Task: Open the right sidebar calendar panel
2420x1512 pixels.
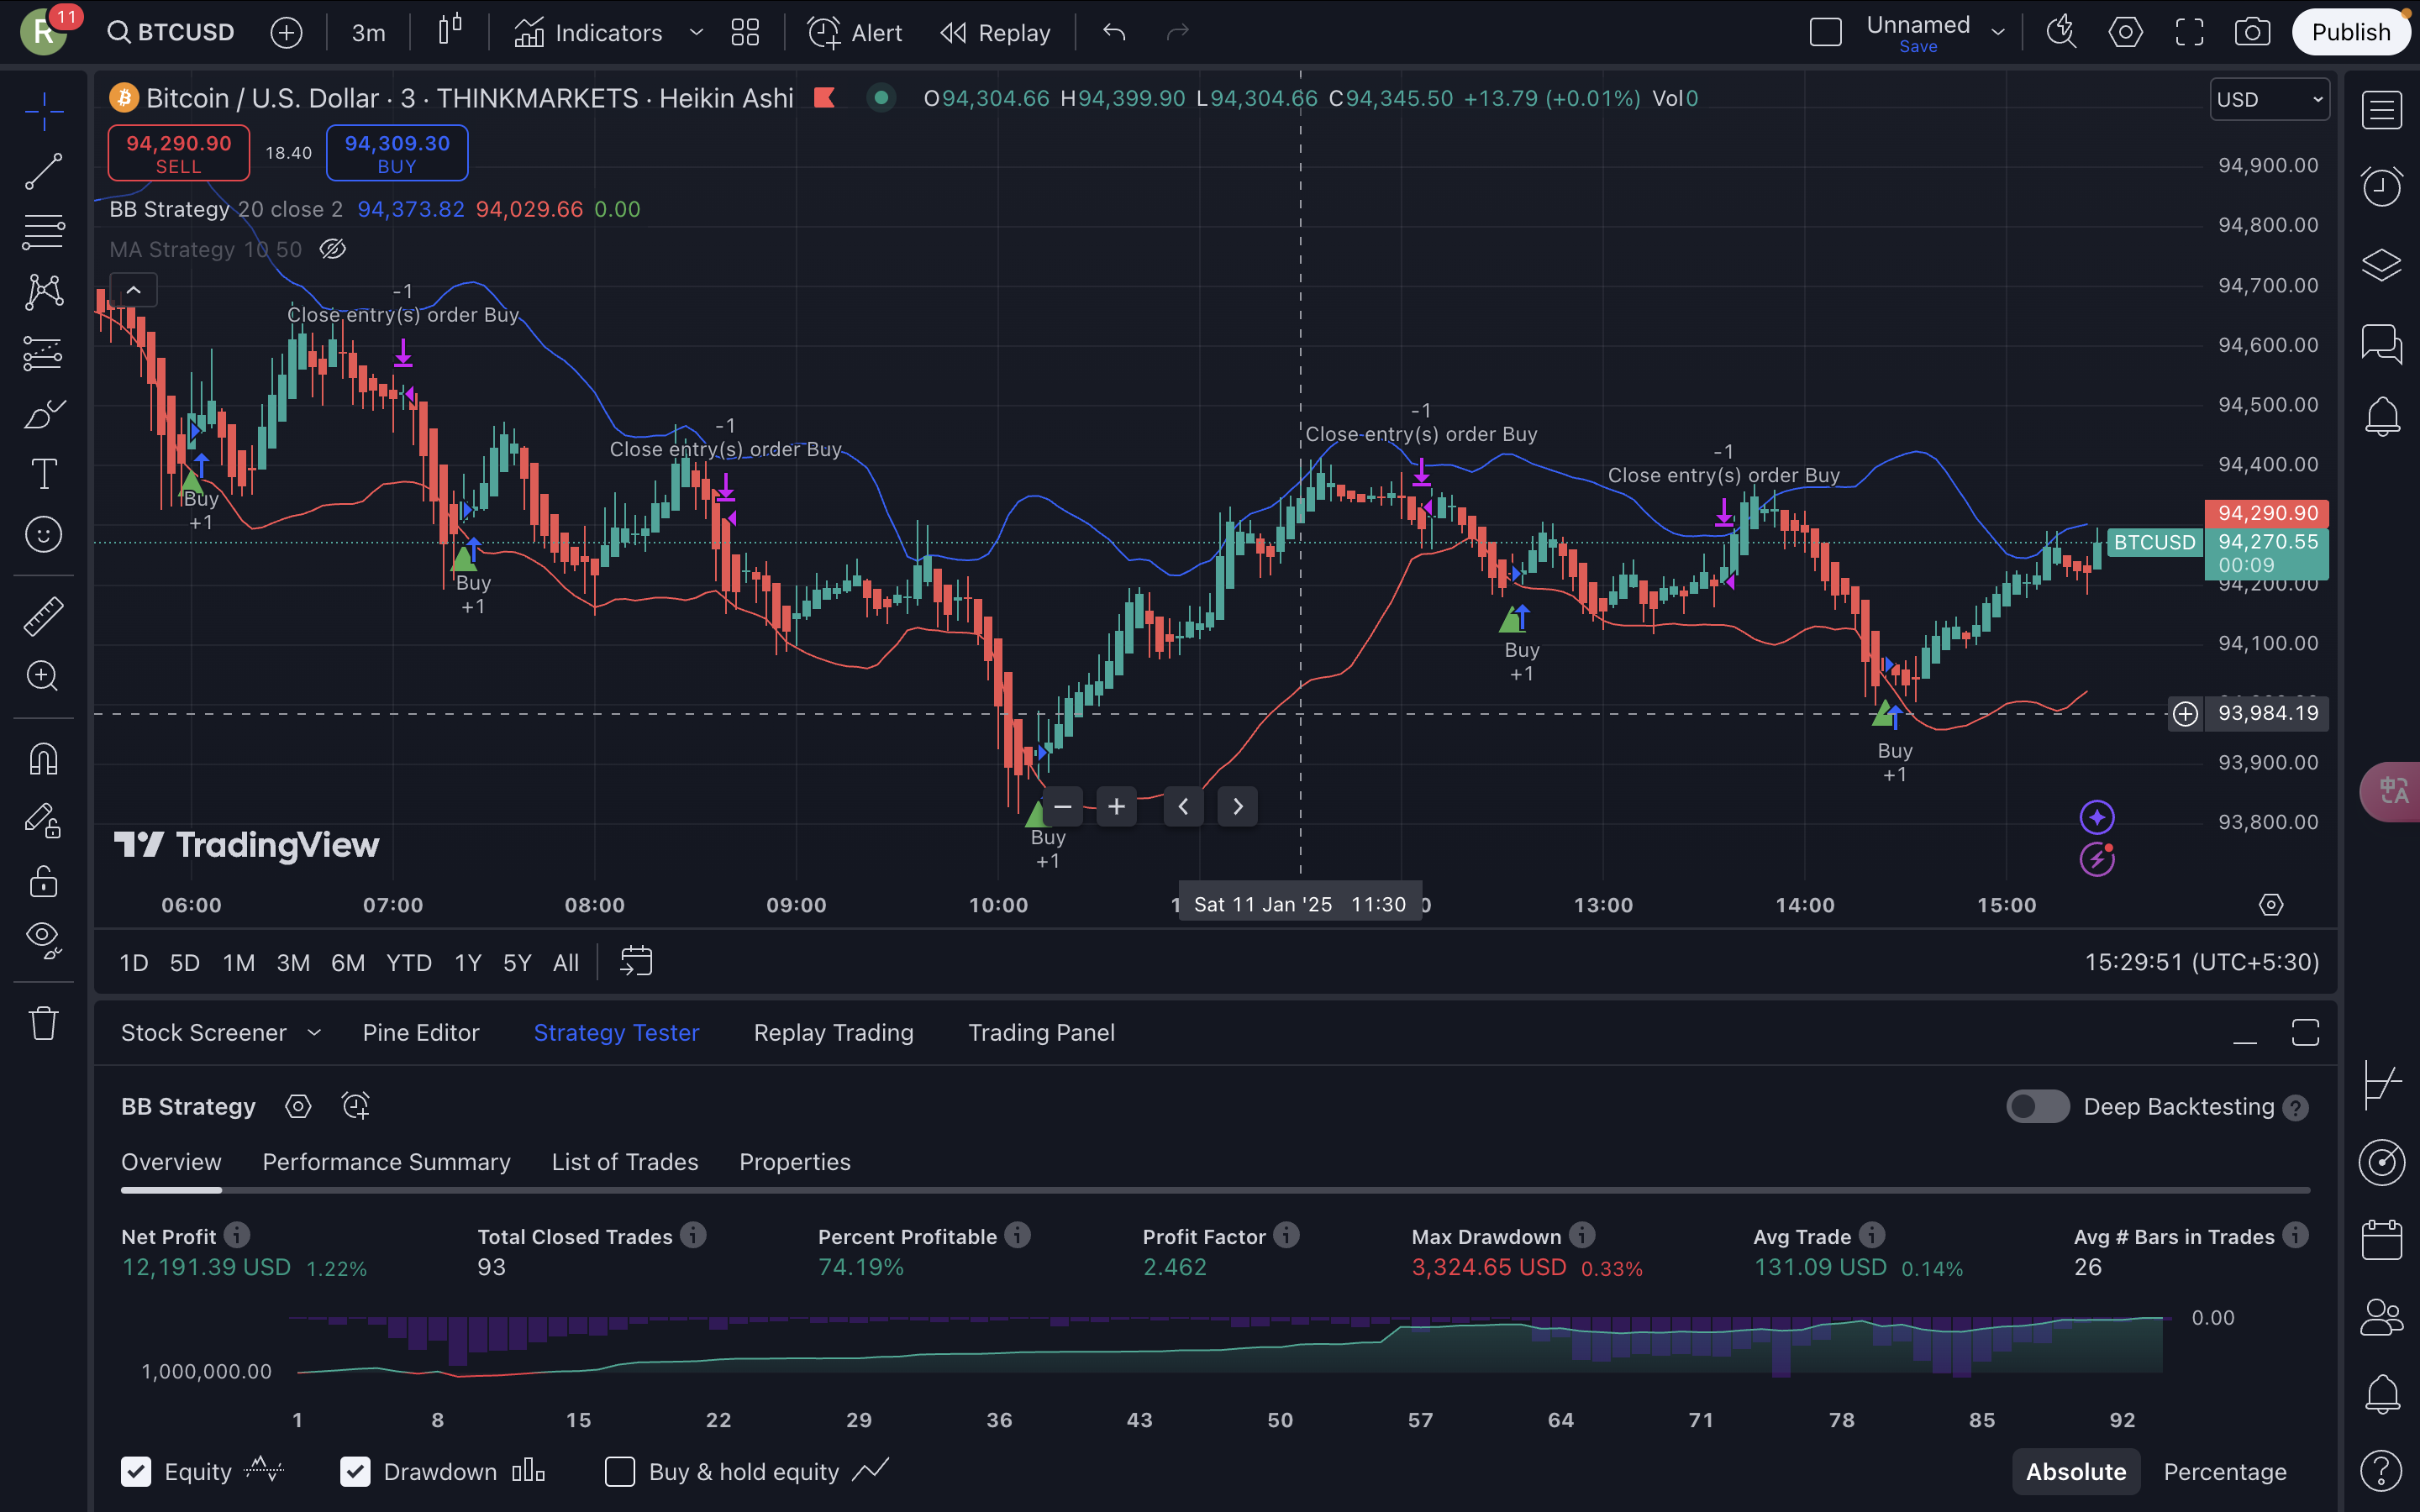Action: pos(2382,1240)
